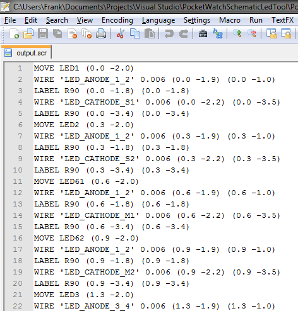Screen dimensions: 298x311
Task: Click 'LABEL R90 (0.3 -3.4)' on line 10
Action: [x=84, y=170]
